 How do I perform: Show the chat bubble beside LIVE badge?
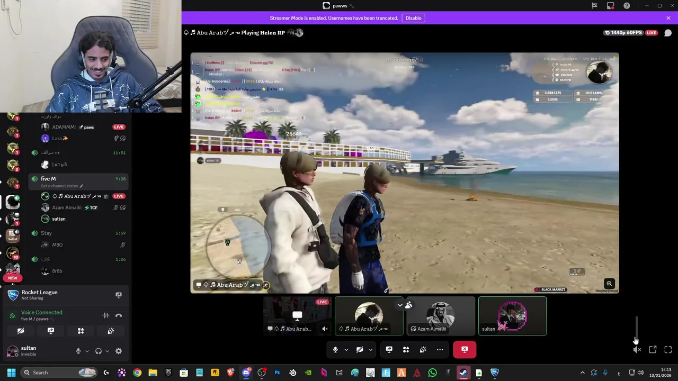tap(668, 33)
